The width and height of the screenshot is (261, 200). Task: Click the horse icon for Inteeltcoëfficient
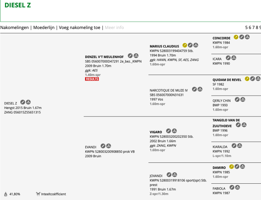tap(38, 194)
